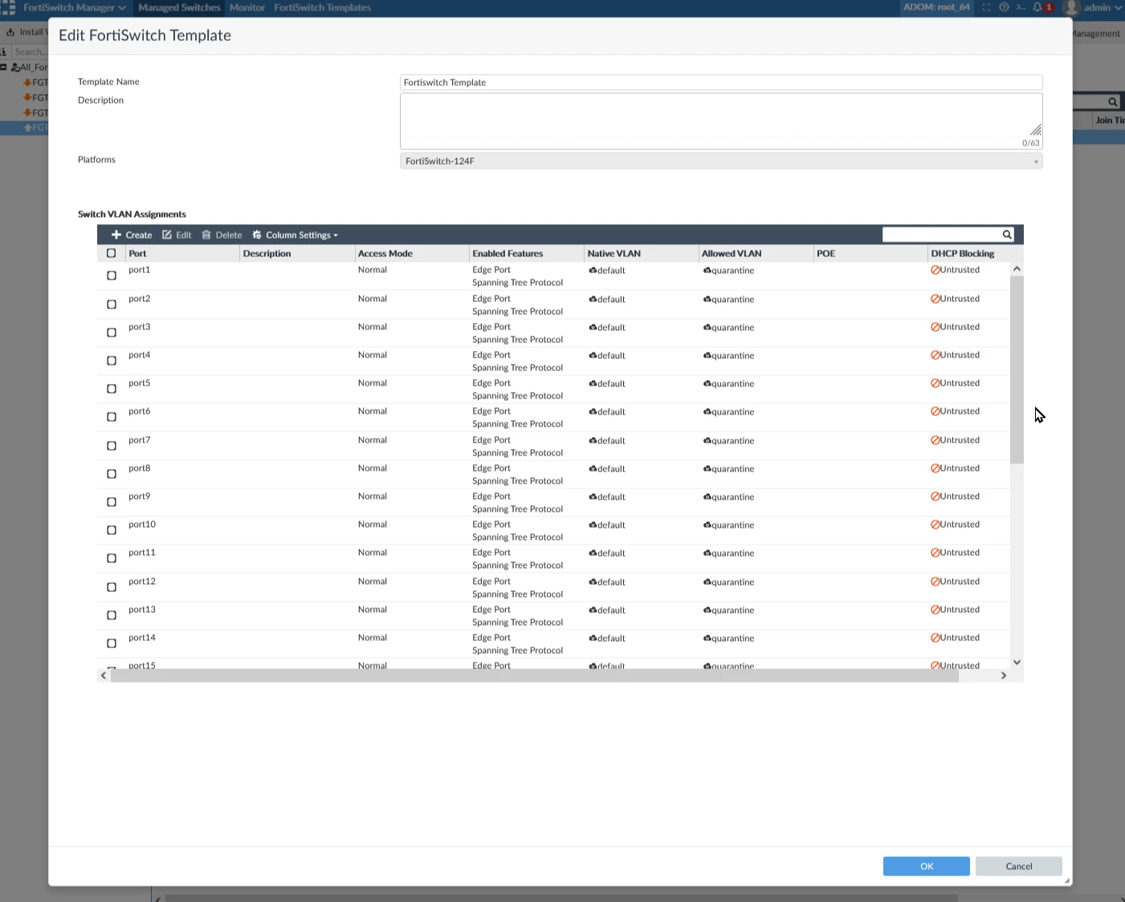Click the Edit pencil toolbar item

(177, 235)
